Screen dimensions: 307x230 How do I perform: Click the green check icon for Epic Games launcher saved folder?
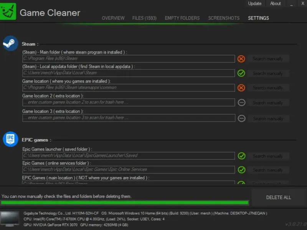pyautogui.click(x=242, y=156)
